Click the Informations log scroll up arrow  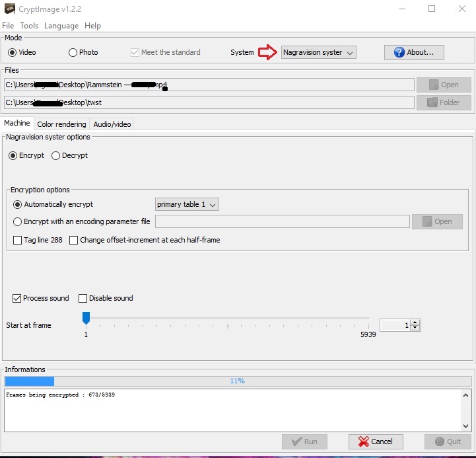click(x=465, y=395)
